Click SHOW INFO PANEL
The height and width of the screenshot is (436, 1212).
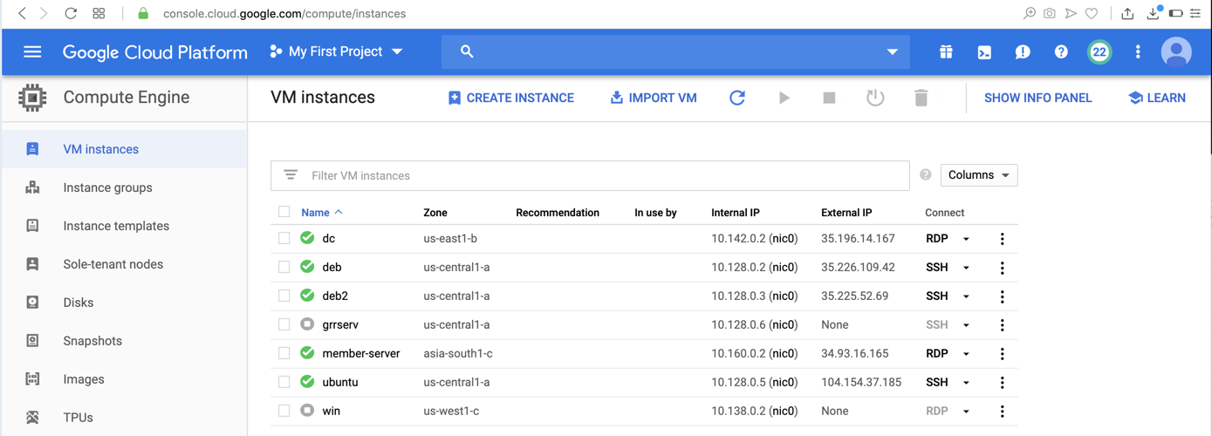click(x=1037, y=98)
